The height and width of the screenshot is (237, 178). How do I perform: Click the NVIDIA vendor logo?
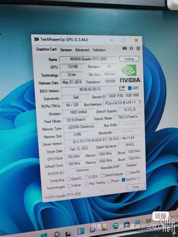pyautogui.click(x=130, y=74)
